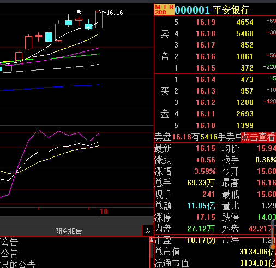
Task: Click buy-1 price 16.14
Action: pos(206,79)
